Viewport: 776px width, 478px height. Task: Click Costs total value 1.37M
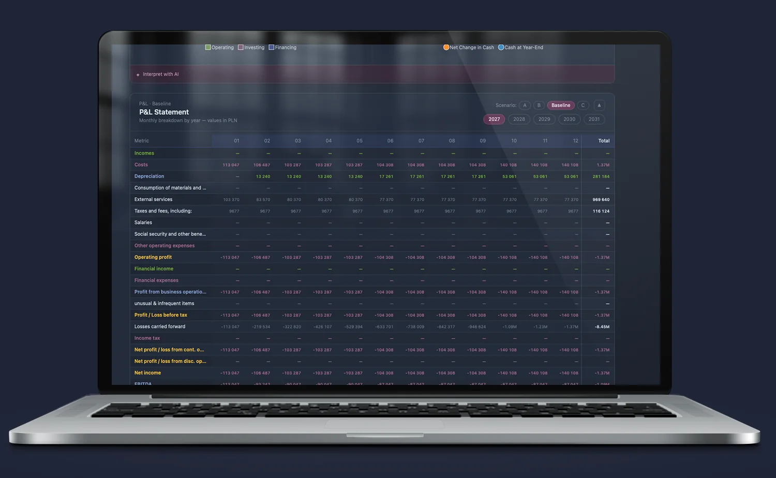point(603,165)
